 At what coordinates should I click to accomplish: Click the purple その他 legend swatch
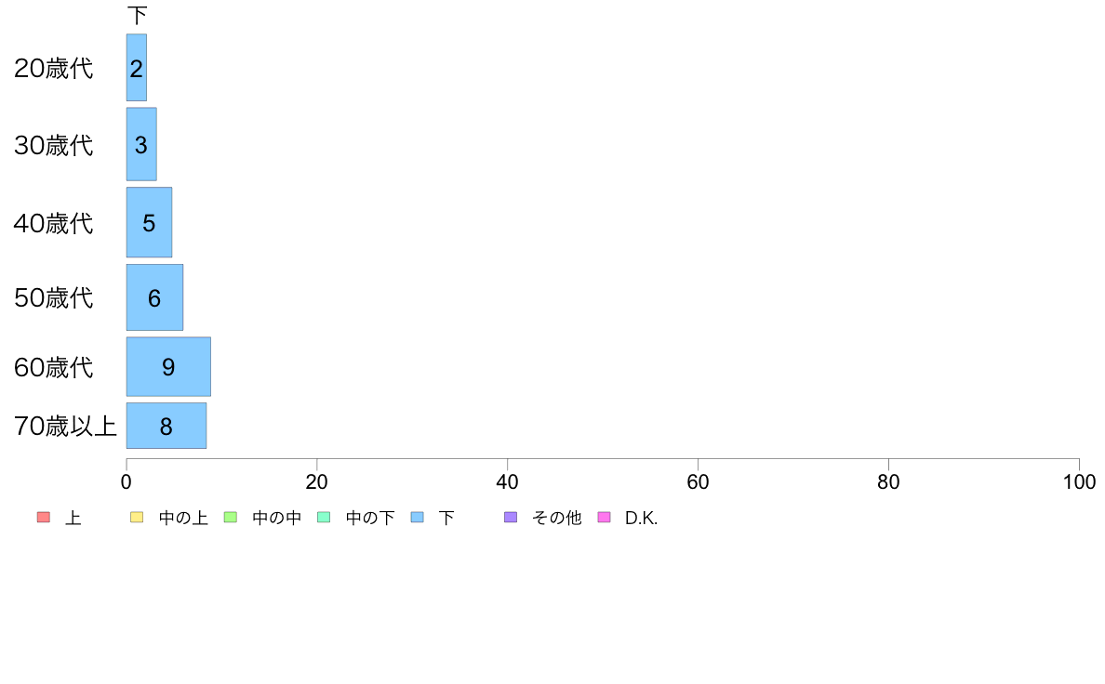pos(511,518)
